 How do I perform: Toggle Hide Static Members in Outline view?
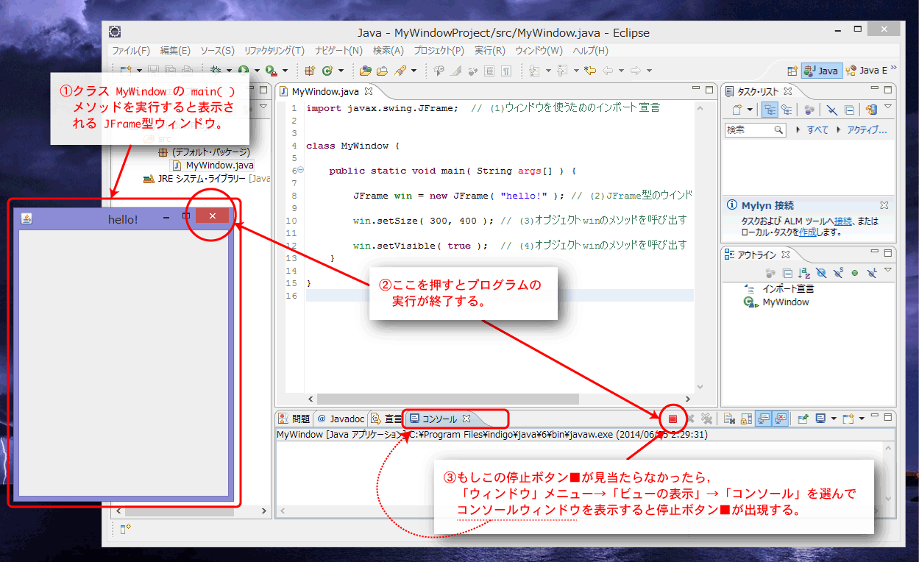coord(838,273)
